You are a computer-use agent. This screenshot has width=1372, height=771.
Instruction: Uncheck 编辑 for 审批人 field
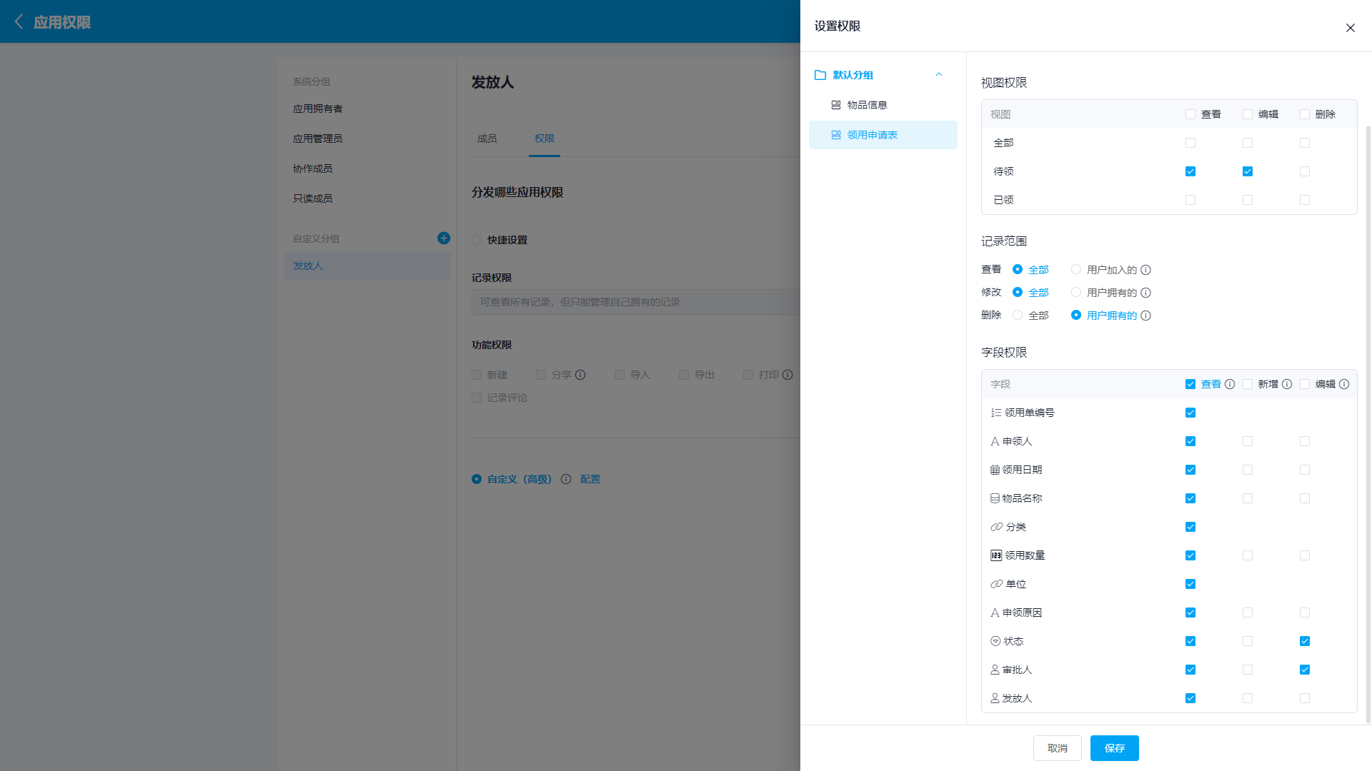(x=1305, y=670)
